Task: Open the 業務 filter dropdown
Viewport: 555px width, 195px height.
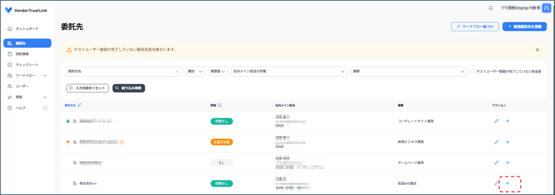Action: [x=409, y=71]
